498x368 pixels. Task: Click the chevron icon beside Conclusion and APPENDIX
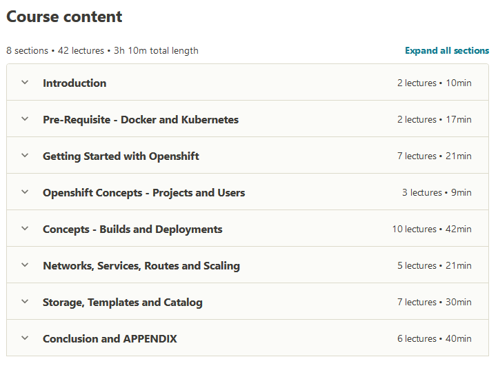[x=25, y=338]
